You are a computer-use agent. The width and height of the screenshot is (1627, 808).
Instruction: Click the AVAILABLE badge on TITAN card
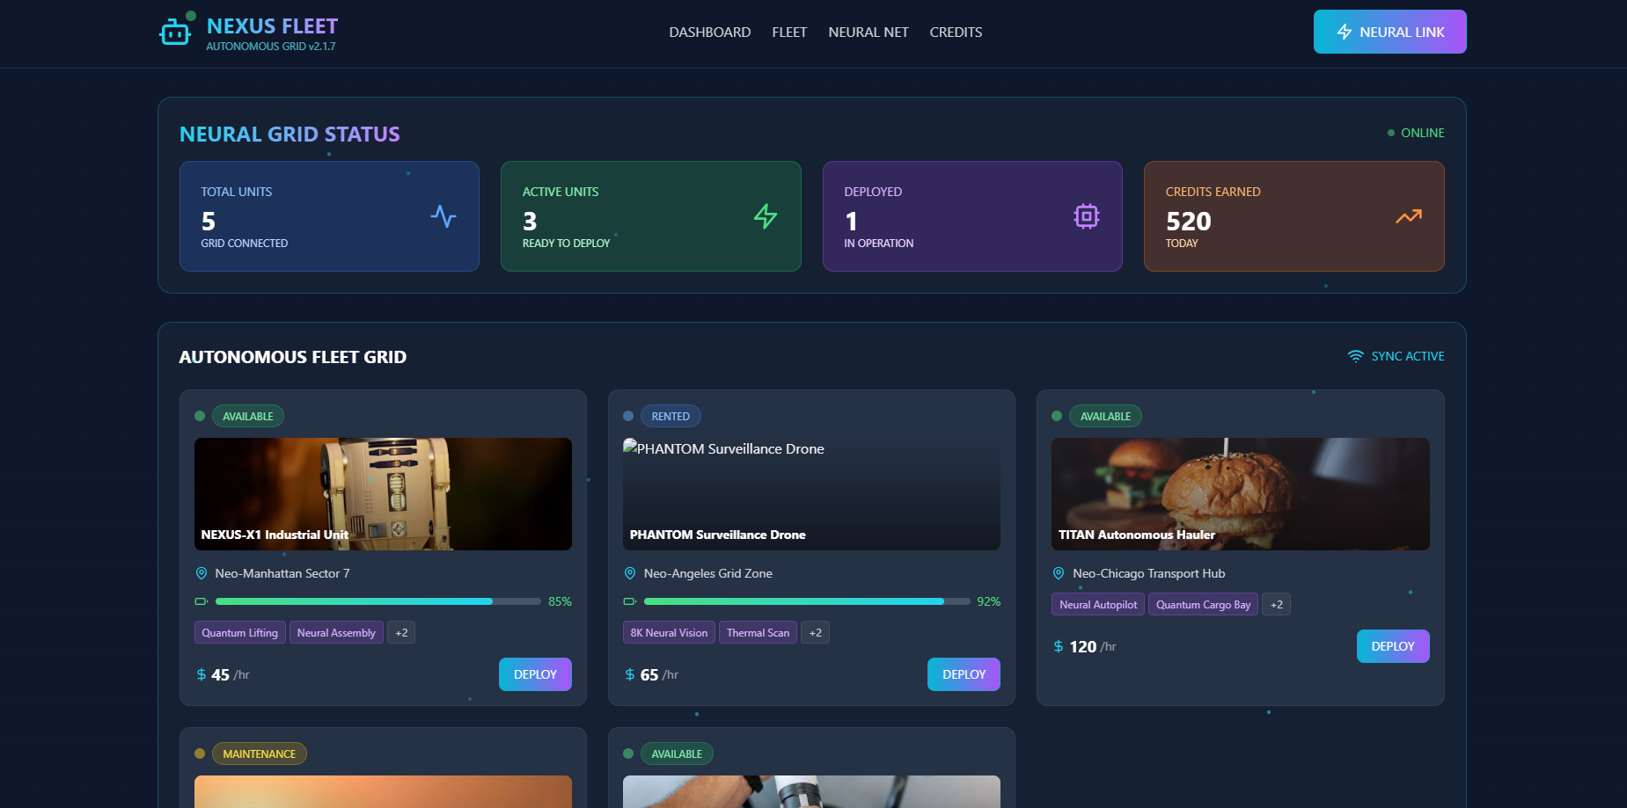point(1105,416)
